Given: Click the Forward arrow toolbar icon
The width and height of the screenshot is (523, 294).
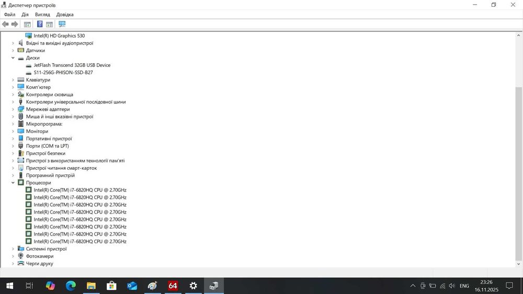Looking at the screenshot, I should click(x=15, y=24).
